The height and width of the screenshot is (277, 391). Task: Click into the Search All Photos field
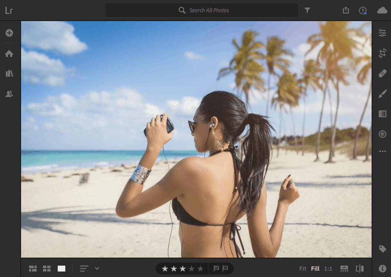click(x=202, y=10)
